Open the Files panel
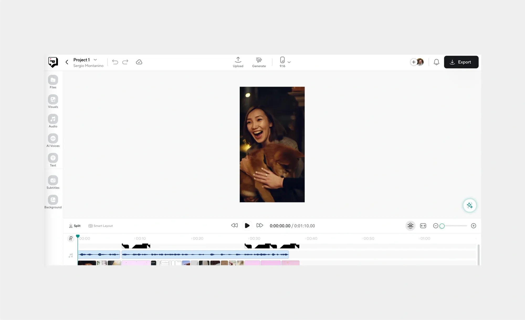This screenshot has width=525, height=320. coord(53,80)
